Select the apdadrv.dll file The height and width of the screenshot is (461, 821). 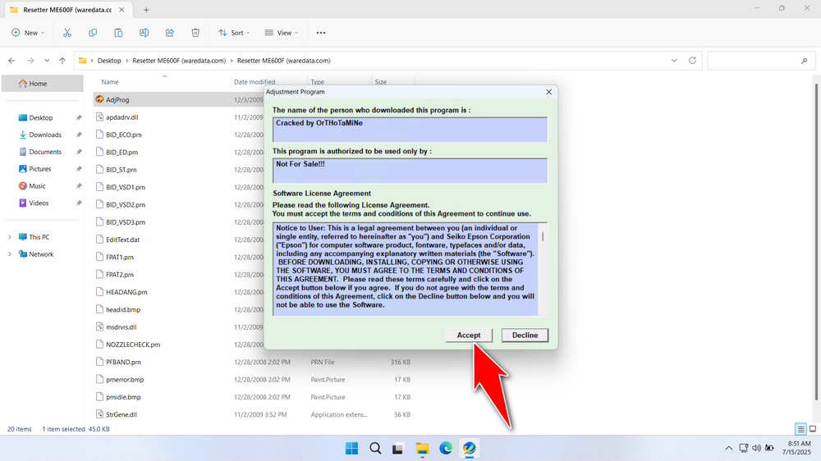[x=122, y=117]
